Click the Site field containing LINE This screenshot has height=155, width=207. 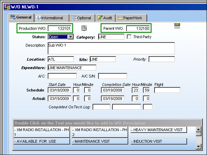103,59
